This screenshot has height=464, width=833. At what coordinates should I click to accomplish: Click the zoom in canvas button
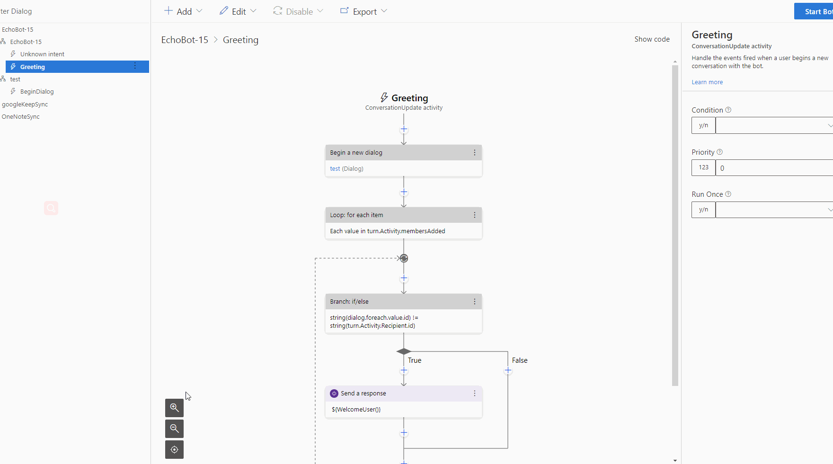(x=174, y=408)
